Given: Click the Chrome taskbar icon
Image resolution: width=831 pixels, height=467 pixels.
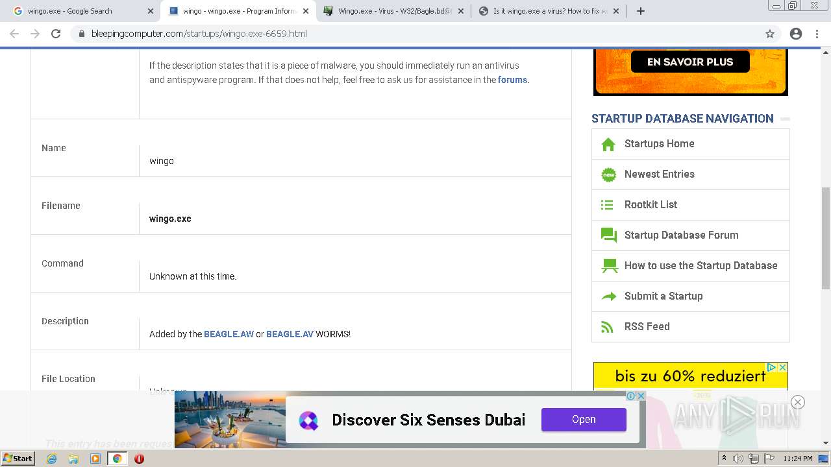Looking at the screenshot, I should (118, 459).
